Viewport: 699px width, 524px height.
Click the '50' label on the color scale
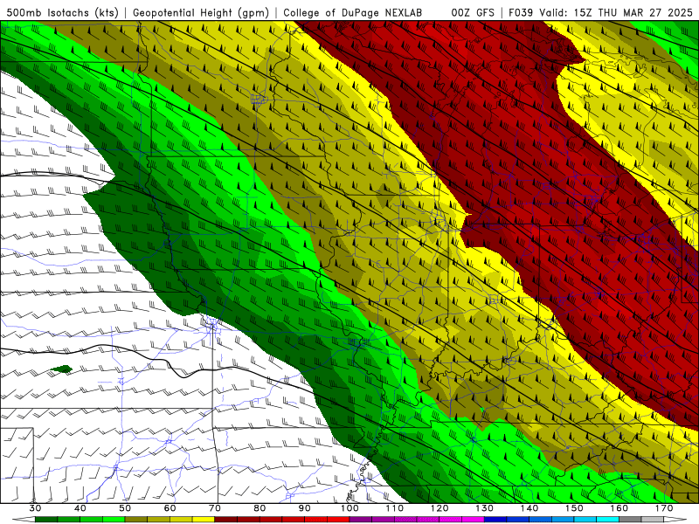point(125,508)
